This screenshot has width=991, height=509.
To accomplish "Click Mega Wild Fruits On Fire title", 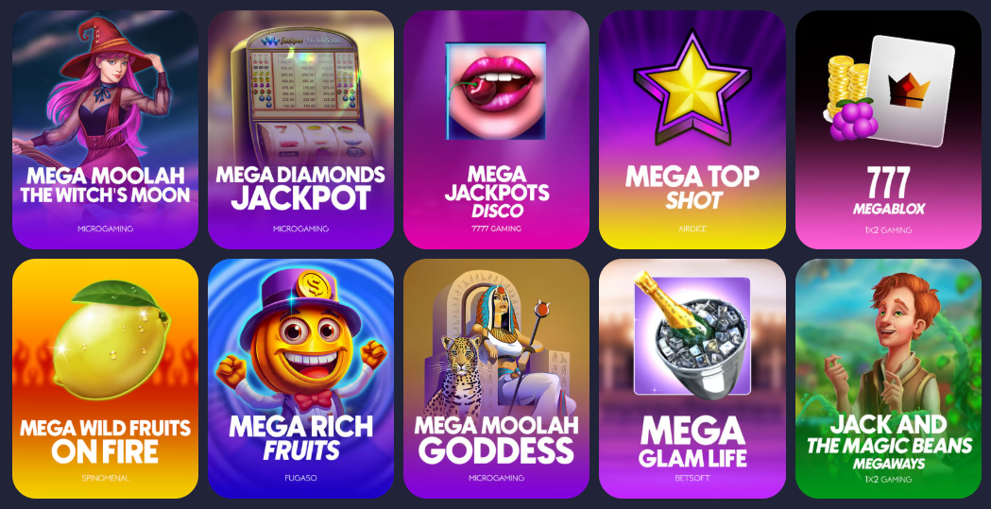I will coord(105,441).
